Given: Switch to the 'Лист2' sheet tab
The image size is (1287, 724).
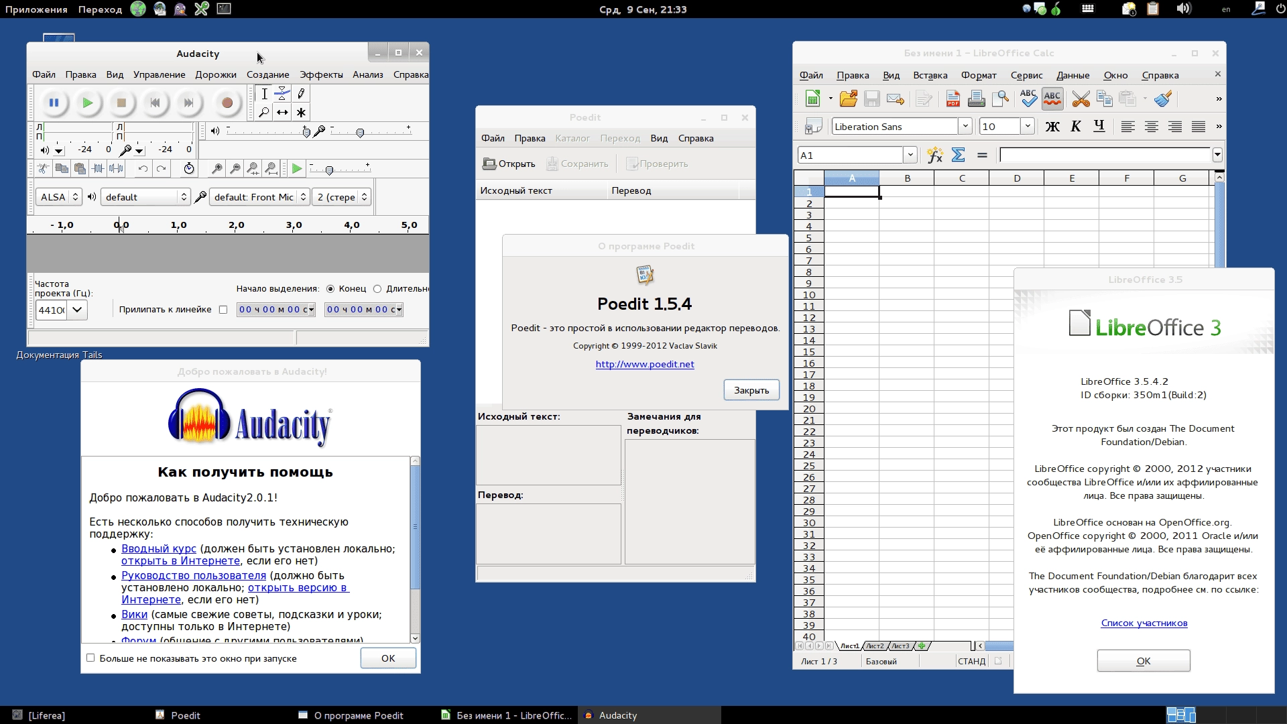Looking at the screenshot, I should [x=875, y=646].
